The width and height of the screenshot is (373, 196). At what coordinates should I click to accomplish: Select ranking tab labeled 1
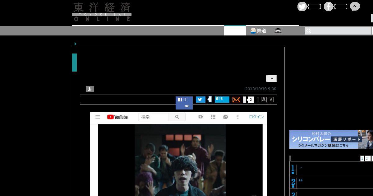coord(362,158)
